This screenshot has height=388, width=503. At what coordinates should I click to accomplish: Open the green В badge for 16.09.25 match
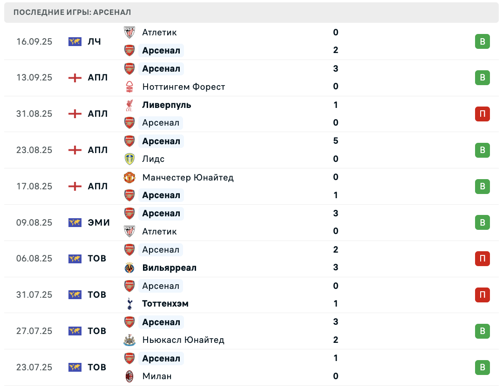click(482, 41)
